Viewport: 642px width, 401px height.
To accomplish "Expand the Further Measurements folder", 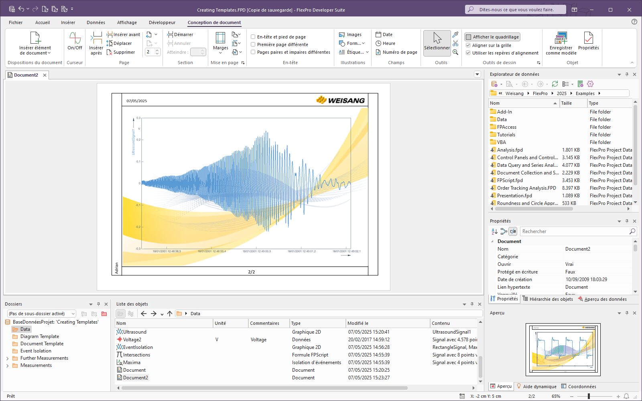I will [x=8, y=358].
